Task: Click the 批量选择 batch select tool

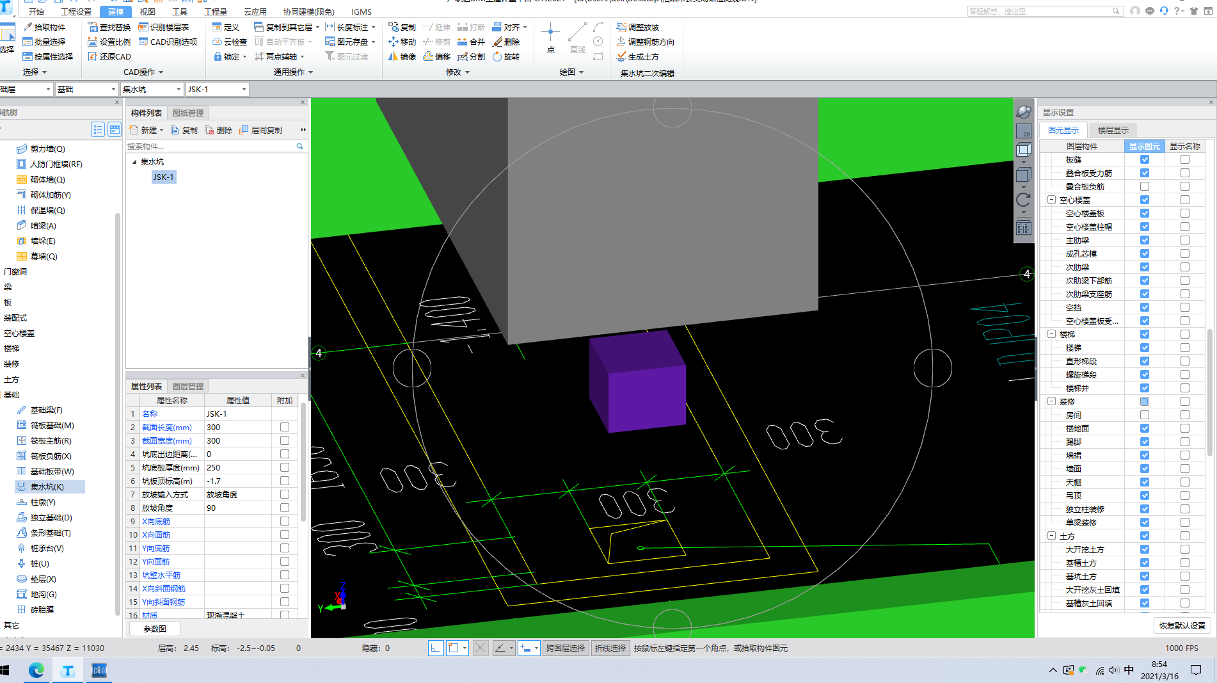Action: [x=44, y=42]
